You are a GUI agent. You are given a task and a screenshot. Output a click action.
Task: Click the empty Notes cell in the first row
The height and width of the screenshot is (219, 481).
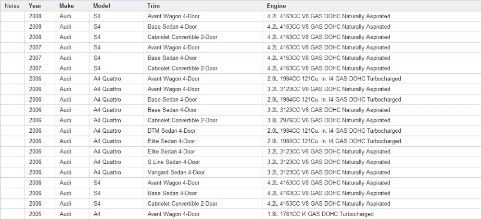point(13,16)
